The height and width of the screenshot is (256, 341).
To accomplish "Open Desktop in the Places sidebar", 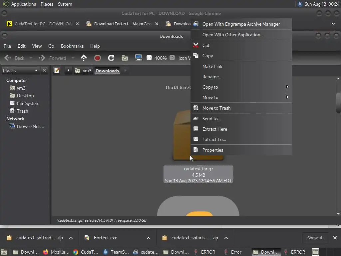I will pyautogui.click(x=25, y=96).
